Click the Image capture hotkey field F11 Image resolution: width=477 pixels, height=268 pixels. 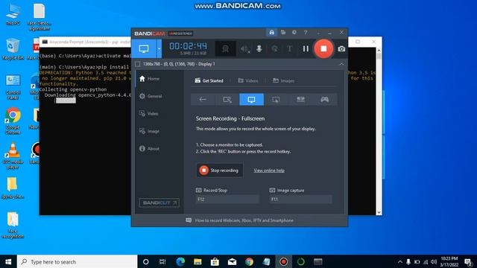(x=300, y=200)
